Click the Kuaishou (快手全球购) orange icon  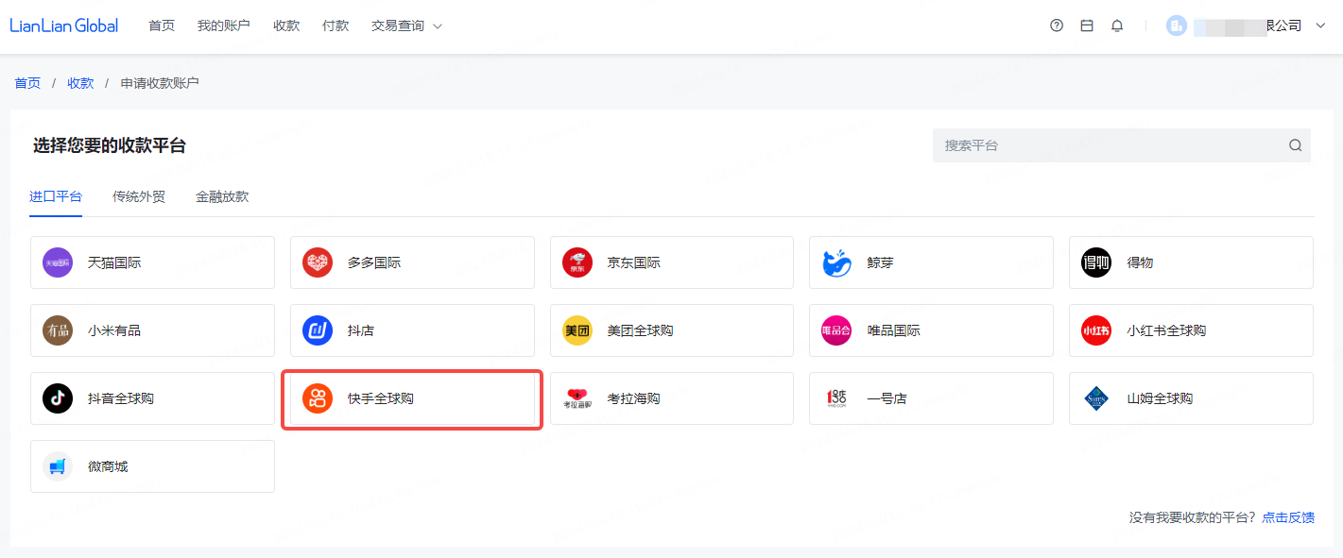(318, 398)
